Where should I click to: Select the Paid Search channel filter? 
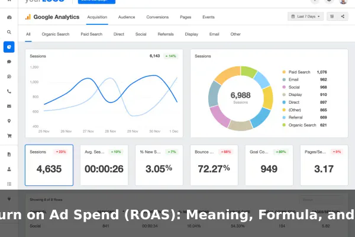click(x=92, y=34)
